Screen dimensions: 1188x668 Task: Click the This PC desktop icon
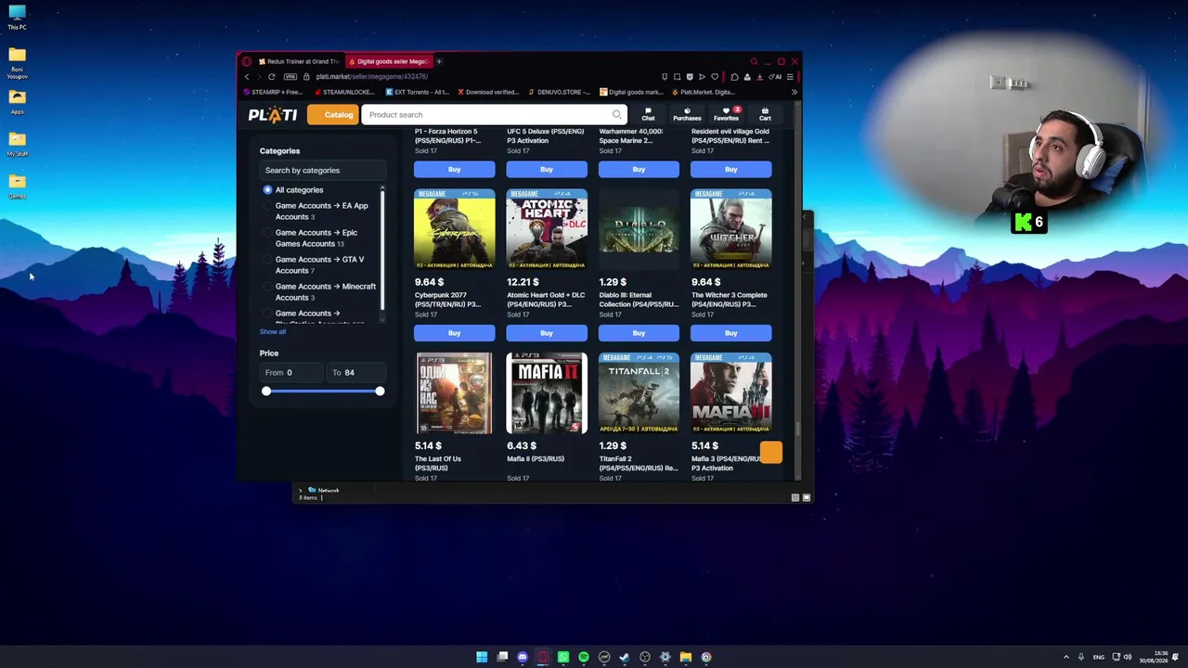pos(17,17)
